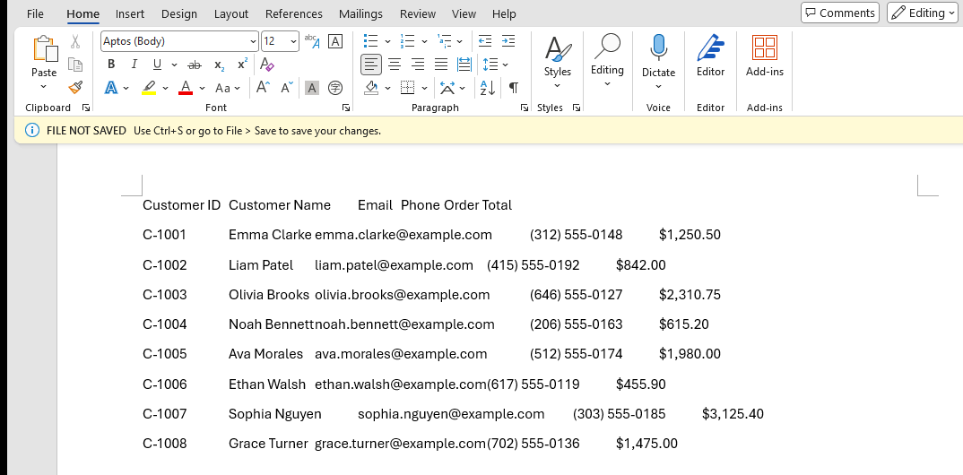Screen dimensions: 963x475
Task: Toggle Bold formatting
Action: pyautogui.click(x=111, y=65)
